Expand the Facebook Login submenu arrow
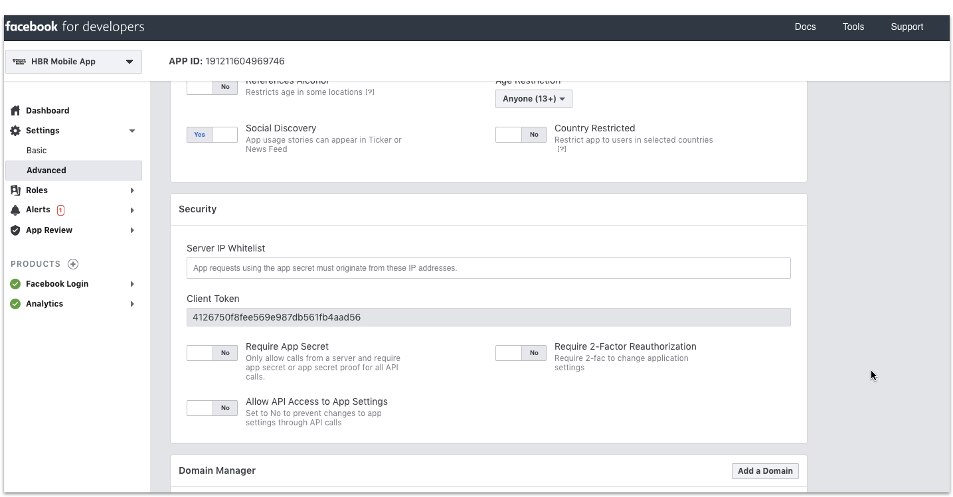953x497 pixels. pos(132,284)
